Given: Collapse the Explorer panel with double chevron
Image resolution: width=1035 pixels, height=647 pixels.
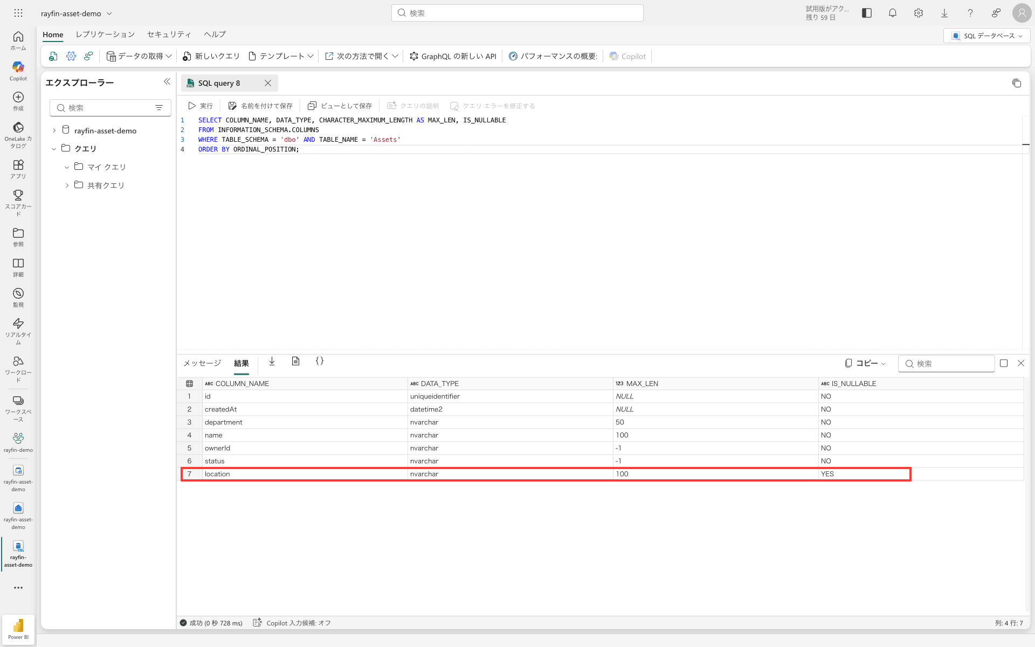Looking at the screenshot, I should pyautogui.click(x=167, y=81).
